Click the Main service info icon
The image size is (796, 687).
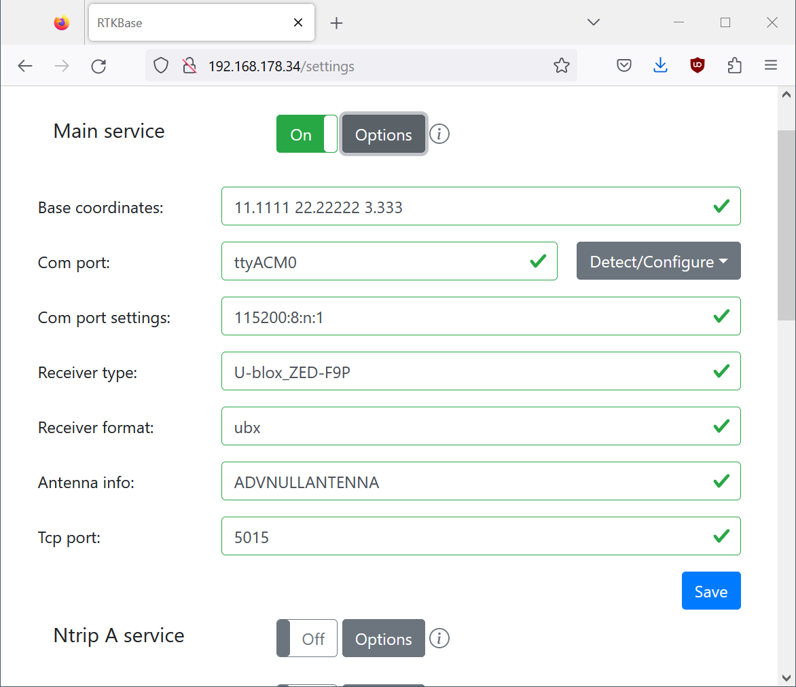coord(439,134)
